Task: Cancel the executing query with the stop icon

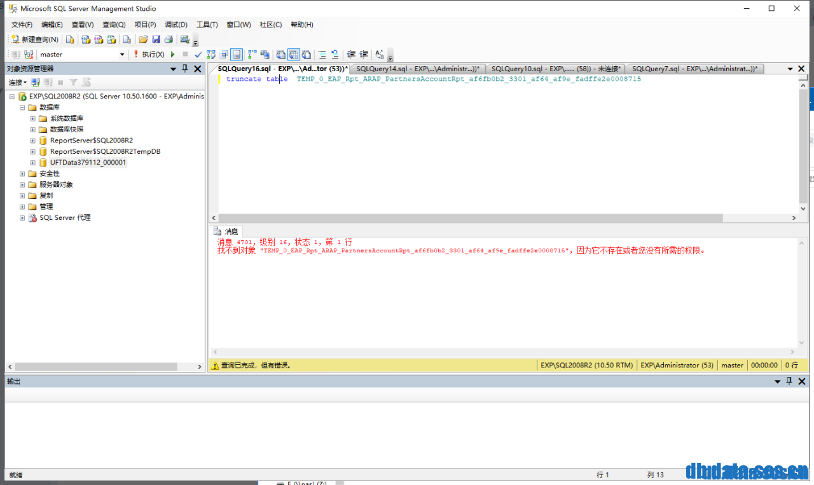Action: point(185,55)
